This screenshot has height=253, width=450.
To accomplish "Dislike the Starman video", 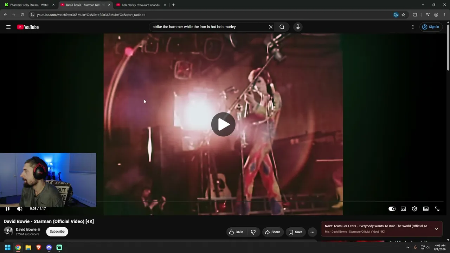I will (253, 232).
